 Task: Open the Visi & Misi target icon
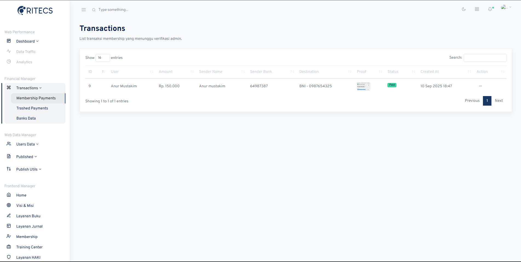(x=9, y=205)
